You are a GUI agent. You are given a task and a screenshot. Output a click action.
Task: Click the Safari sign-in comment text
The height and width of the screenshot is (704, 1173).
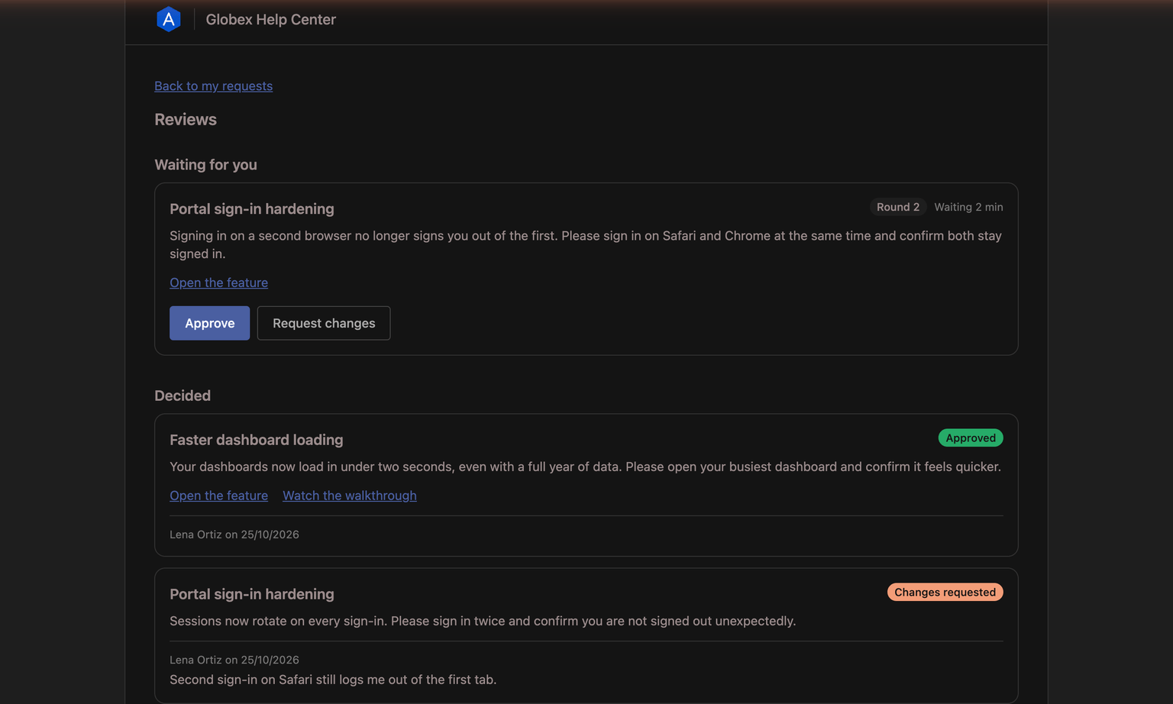pos(333,680)
